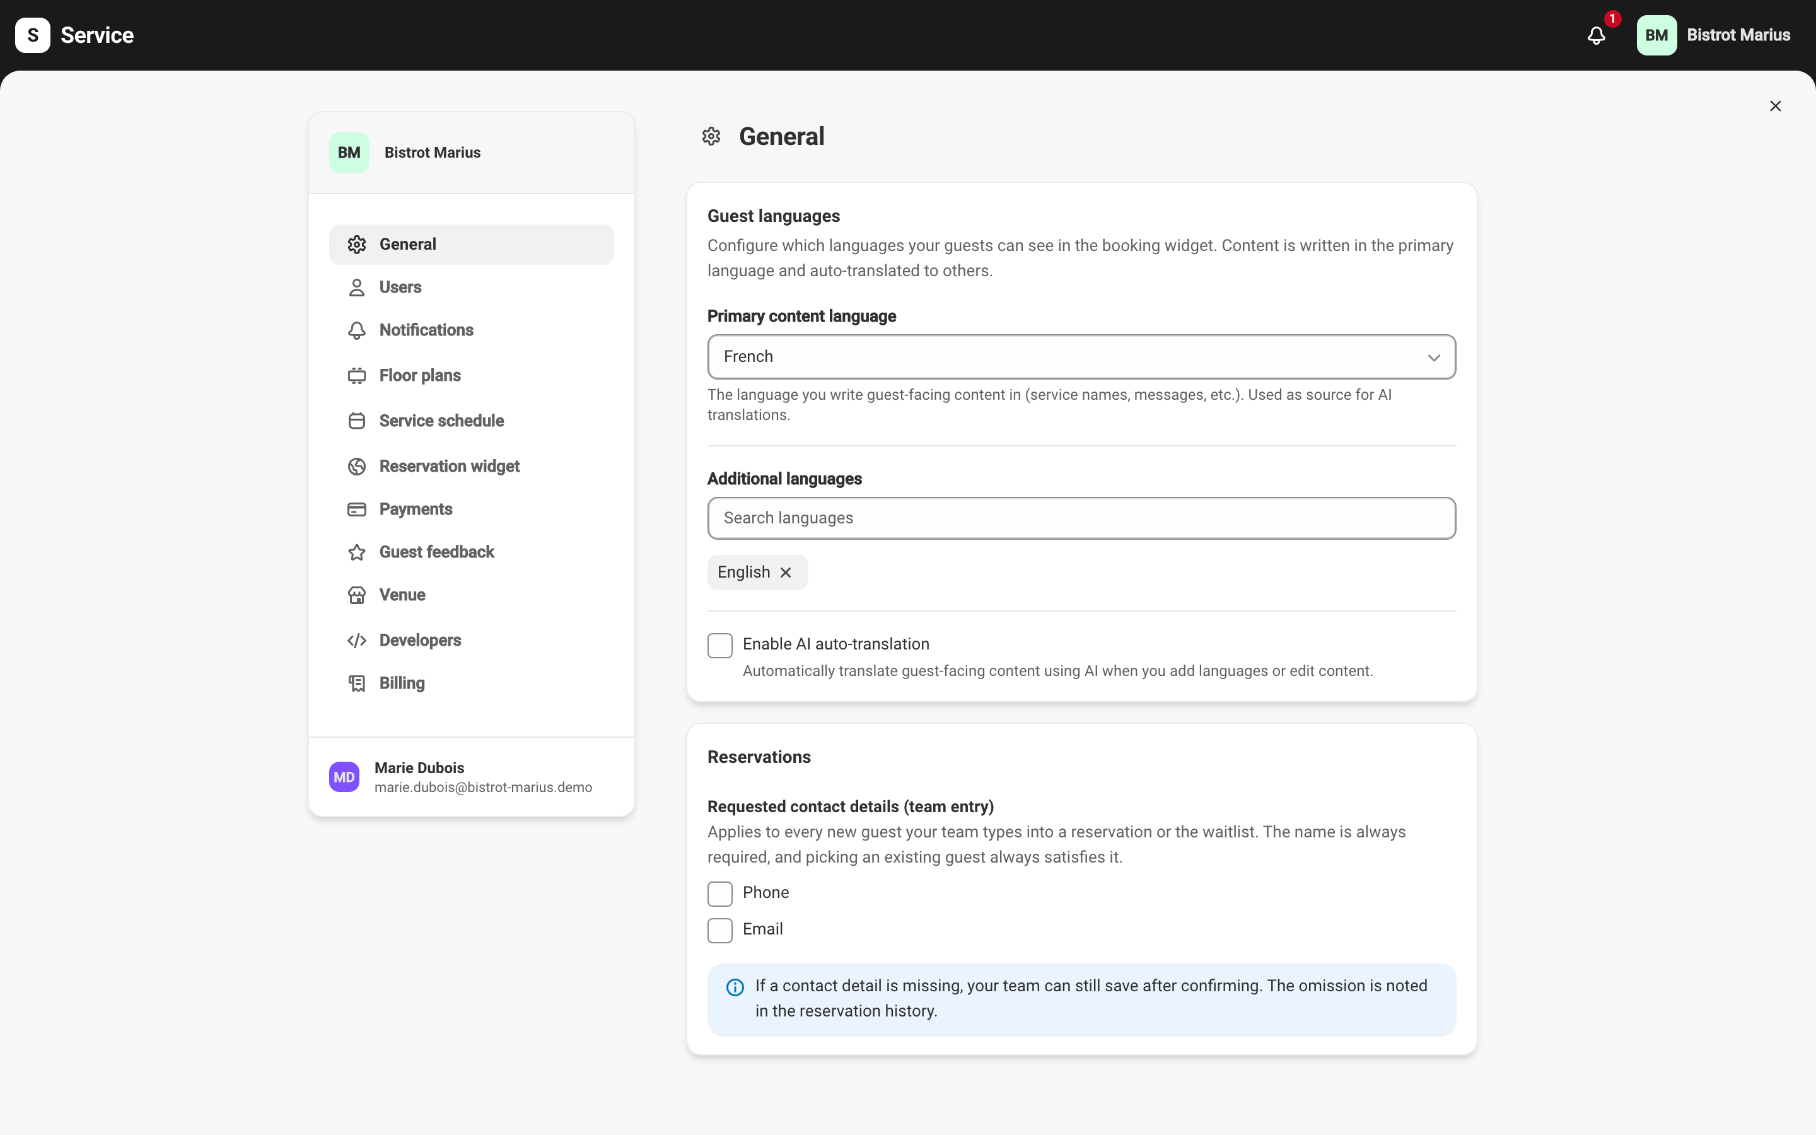This screenshot has width=1816, height=1135.
Task: Remove the English language chip
Action: 786,573
